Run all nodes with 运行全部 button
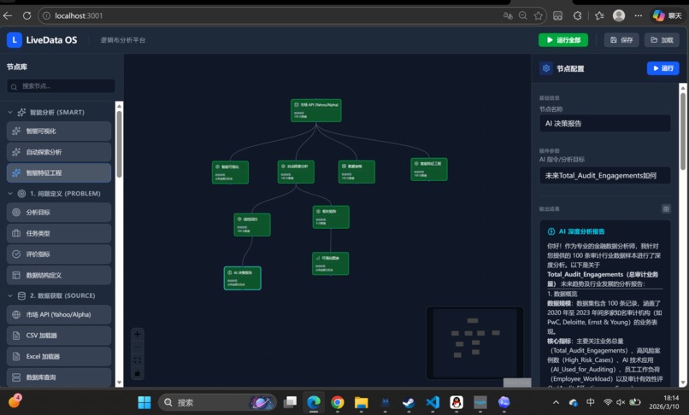This screenshot has height=415, width=689. point(563,40)
